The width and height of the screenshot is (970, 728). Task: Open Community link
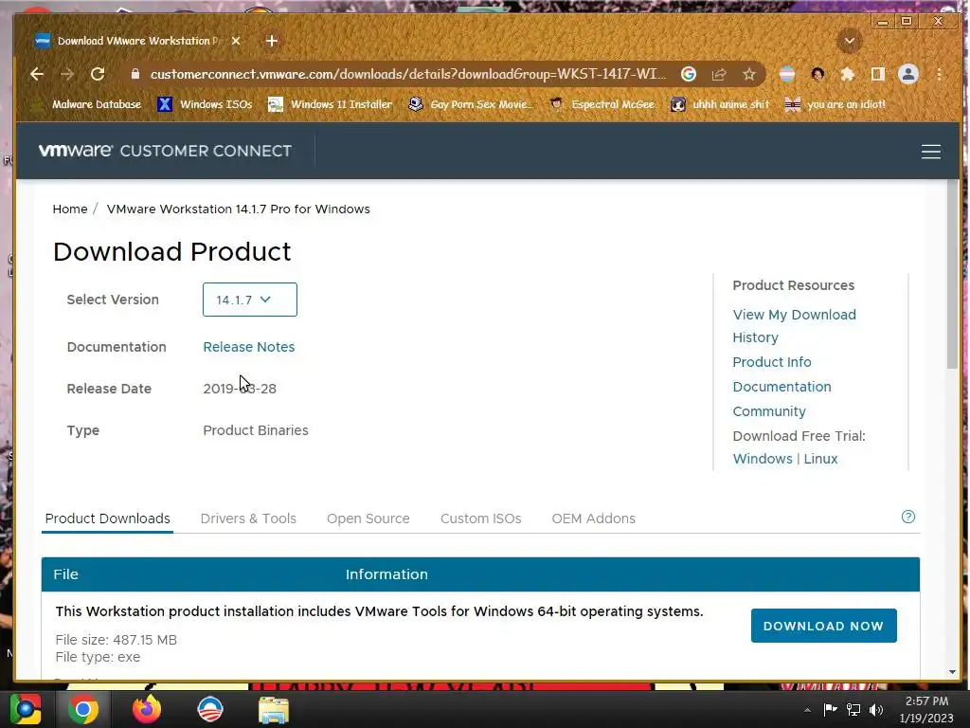click(769, 411)
